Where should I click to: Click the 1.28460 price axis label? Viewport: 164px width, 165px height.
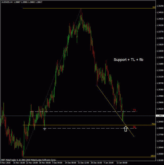pyautogui.click(x=160, y=122)
